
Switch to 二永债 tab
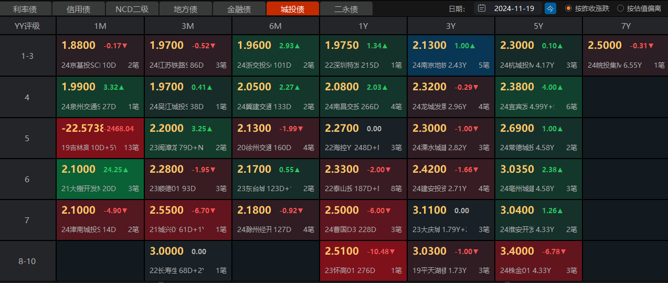click(346, 9)
